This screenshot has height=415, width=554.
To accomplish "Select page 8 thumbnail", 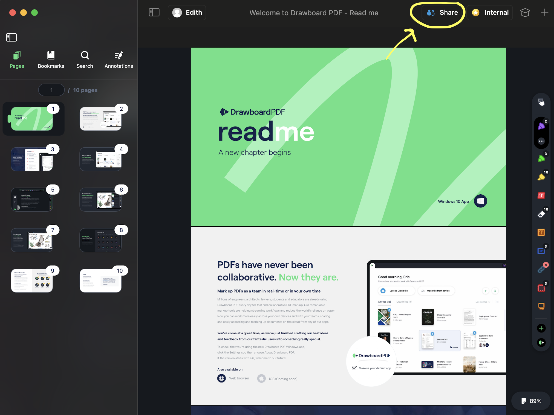I will pos(100,240).
